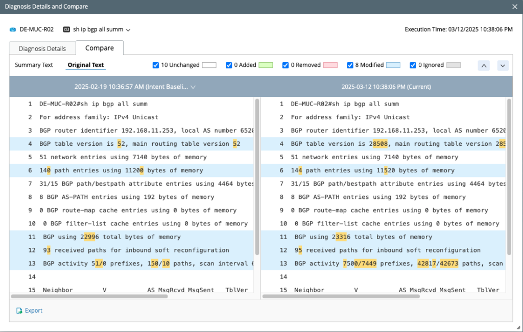The width and height of the screenshot is (523, 332).
Task: Click the Unchanged color legend swatch
Action: click(x=209, y=65)
